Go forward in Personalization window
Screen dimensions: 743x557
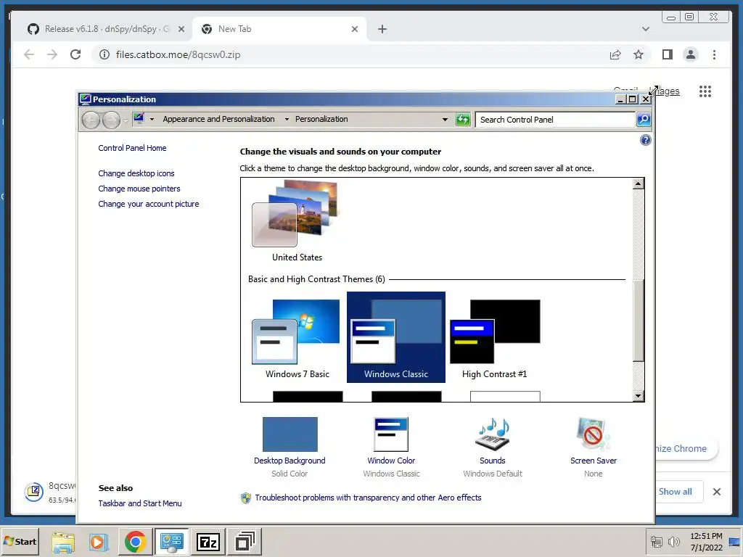click(111, 120)
